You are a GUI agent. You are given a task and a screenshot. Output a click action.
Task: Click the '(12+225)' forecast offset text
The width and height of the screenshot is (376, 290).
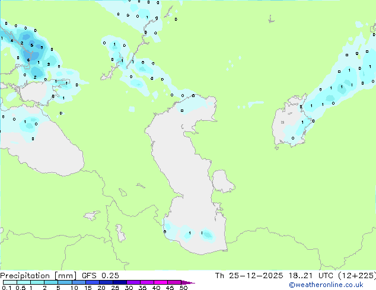coord(357,276)
